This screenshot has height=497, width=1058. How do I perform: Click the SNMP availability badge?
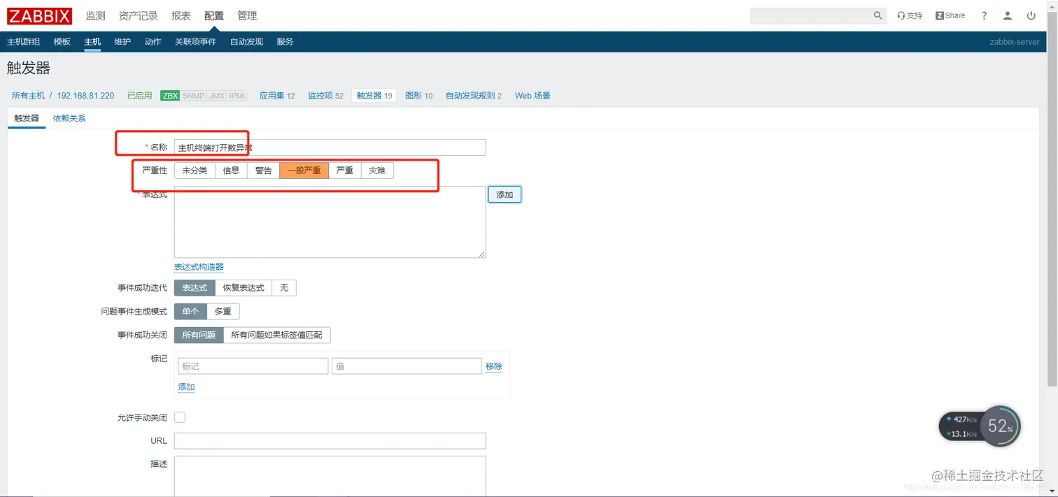coord(193,96)
